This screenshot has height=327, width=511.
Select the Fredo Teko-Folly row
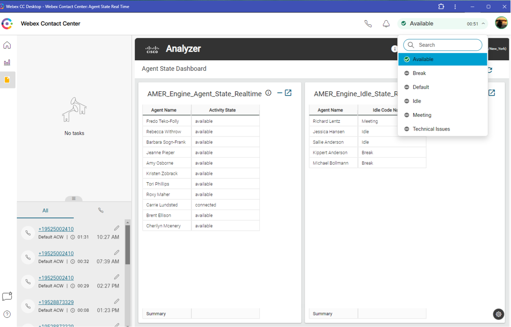click(x=201, y=121)
